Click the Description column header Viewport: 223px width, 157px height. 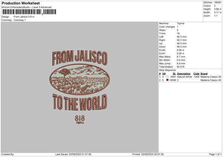(x=184, y=74)
